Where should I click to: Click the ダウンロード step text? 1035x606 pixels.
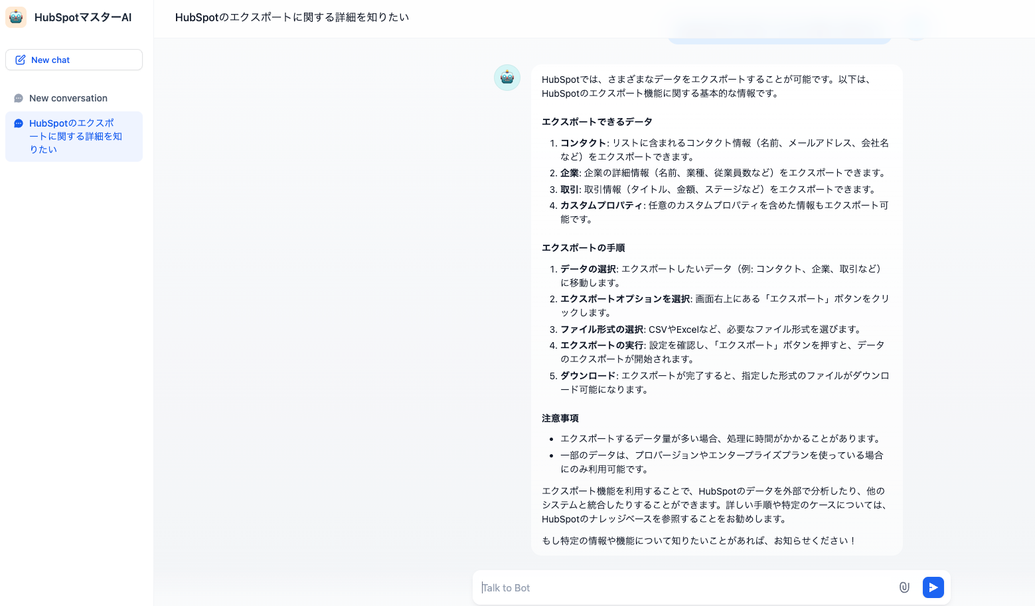pos(724,383)
